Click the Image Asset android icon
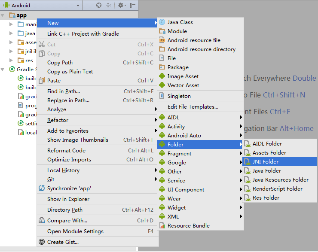Viewport: 318px width, 252px height. point(162,76)
